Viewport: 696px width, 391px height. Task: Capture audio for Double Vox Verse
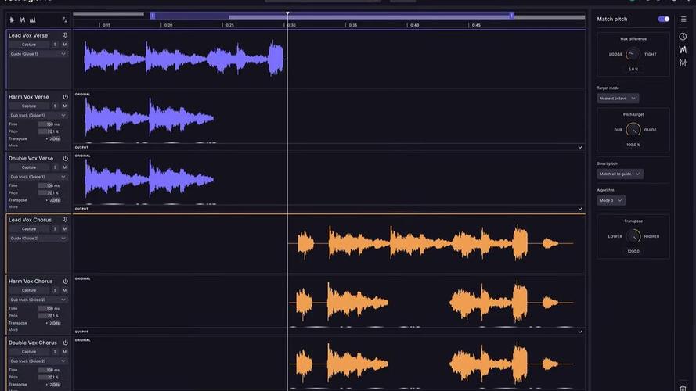29,167
